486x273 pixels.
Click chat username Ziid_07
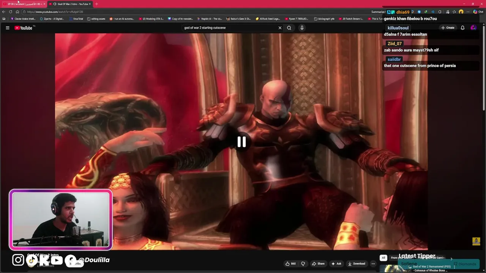[x=394, y=44]
